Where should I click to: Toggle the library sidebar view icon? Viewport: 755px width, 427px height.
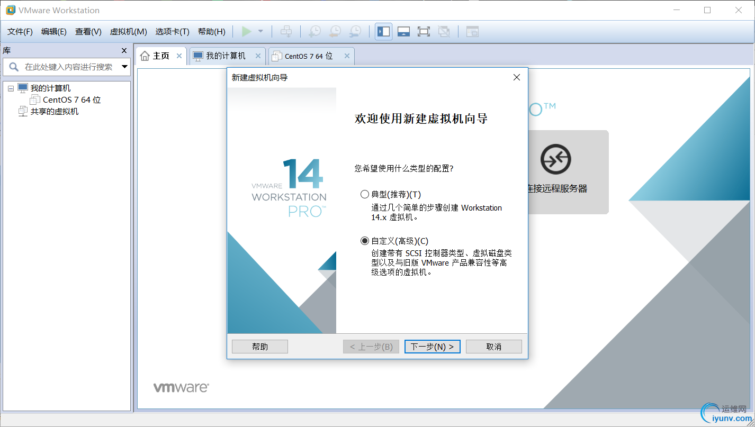click(x=383, y=32)
